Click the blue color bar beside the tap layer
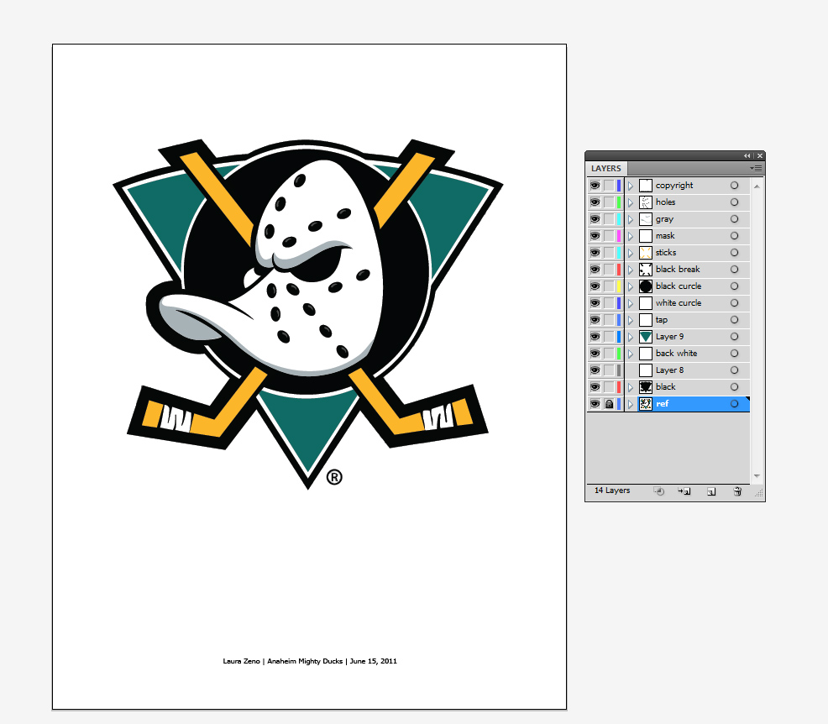 point(619,319)
